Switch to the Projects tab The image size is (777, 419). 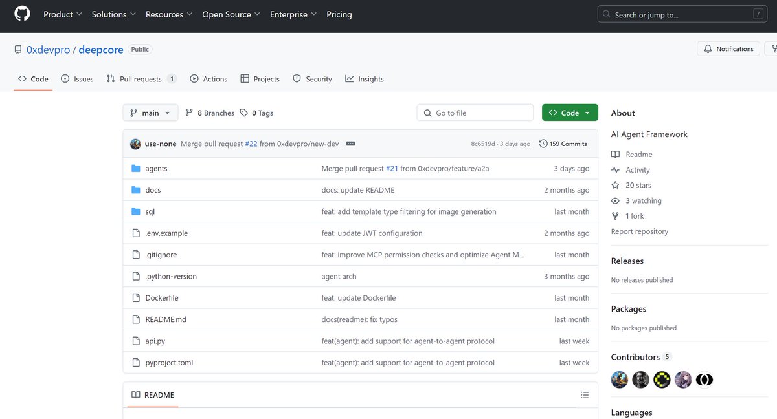tap(260, 79)
